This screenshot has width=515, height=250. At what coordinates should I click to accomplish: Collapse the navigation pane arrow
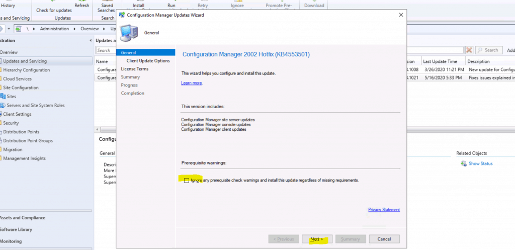click(x=91, y=41)
